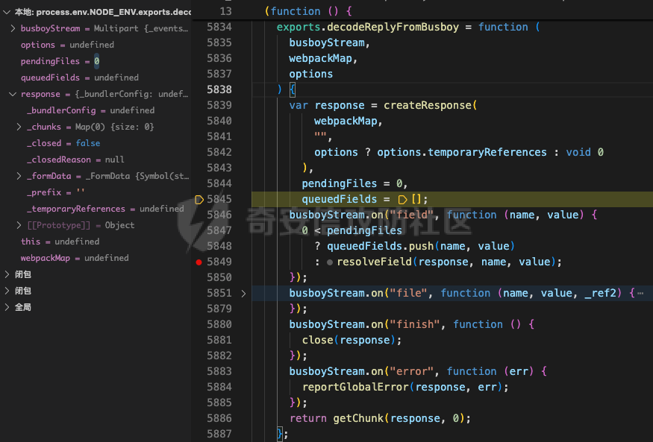
Task: Expand the _chunks Map entry
Action: point(19,127)
